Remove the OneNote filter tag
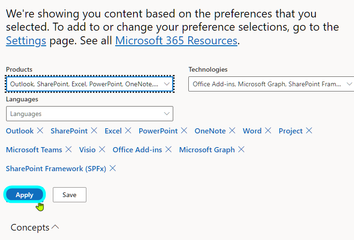This screenshot has height=240, width=354. [232, 131]
